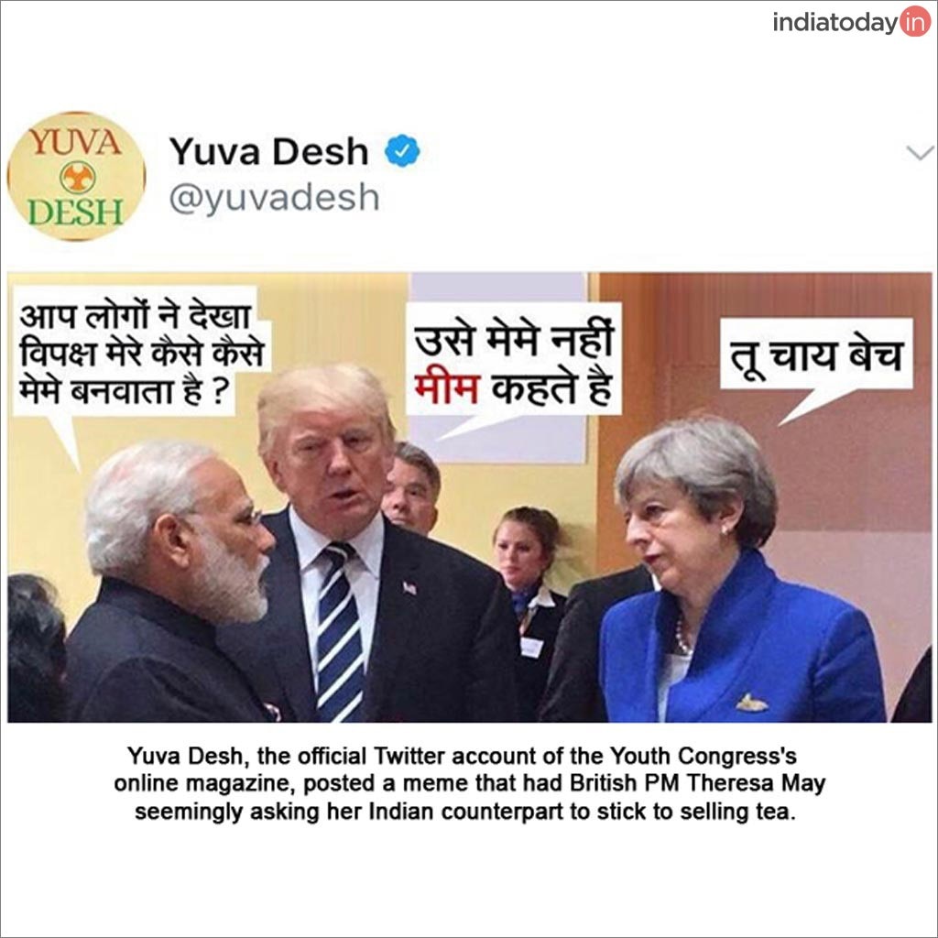This screenshot has height=938, width=938.
Task: Open the embedded meme image
Action: (x=470, y=497)
